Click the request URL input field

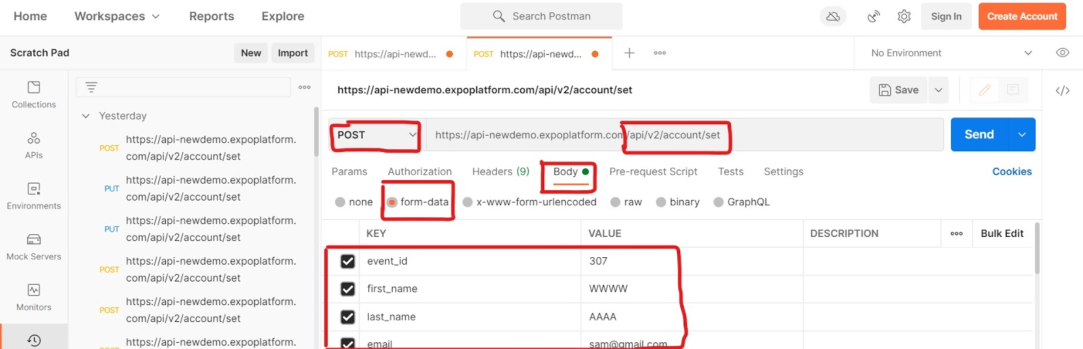pos(684,135)
